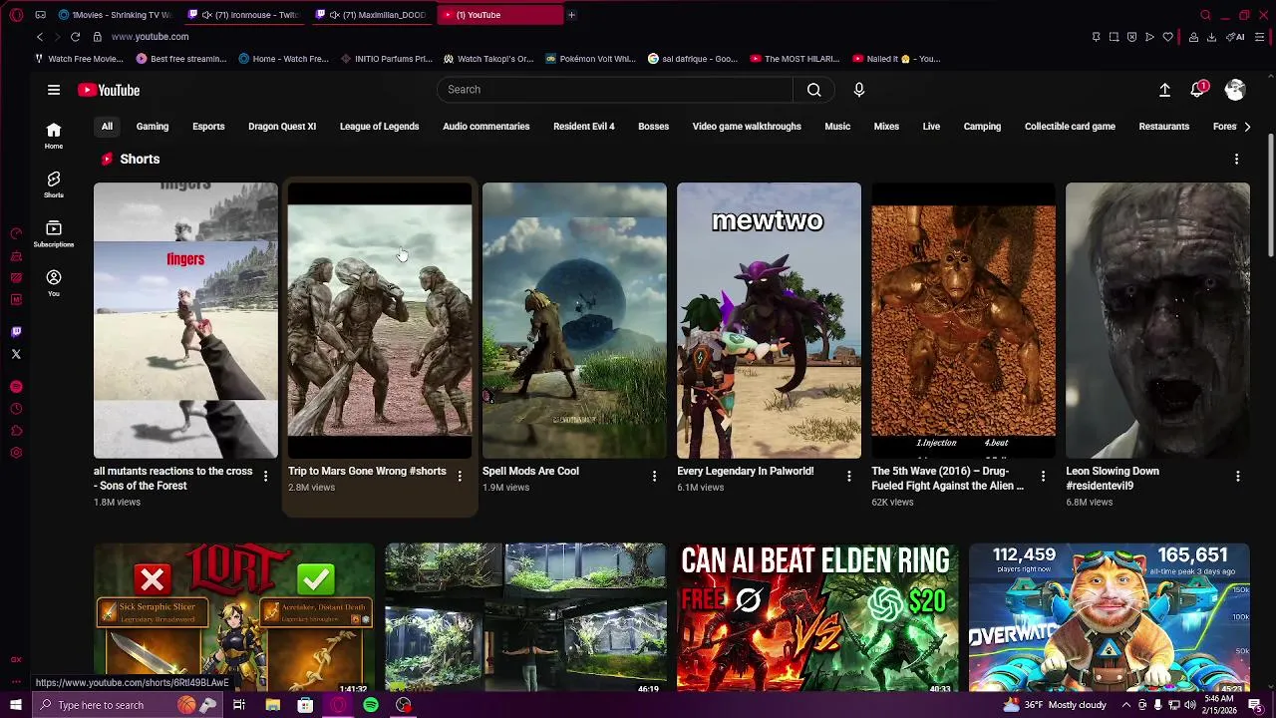The width and height of the screenshot is (1276, 718).
Task: Open 'Spell Mods Are Cool' title link
Action: coord(530,471)
